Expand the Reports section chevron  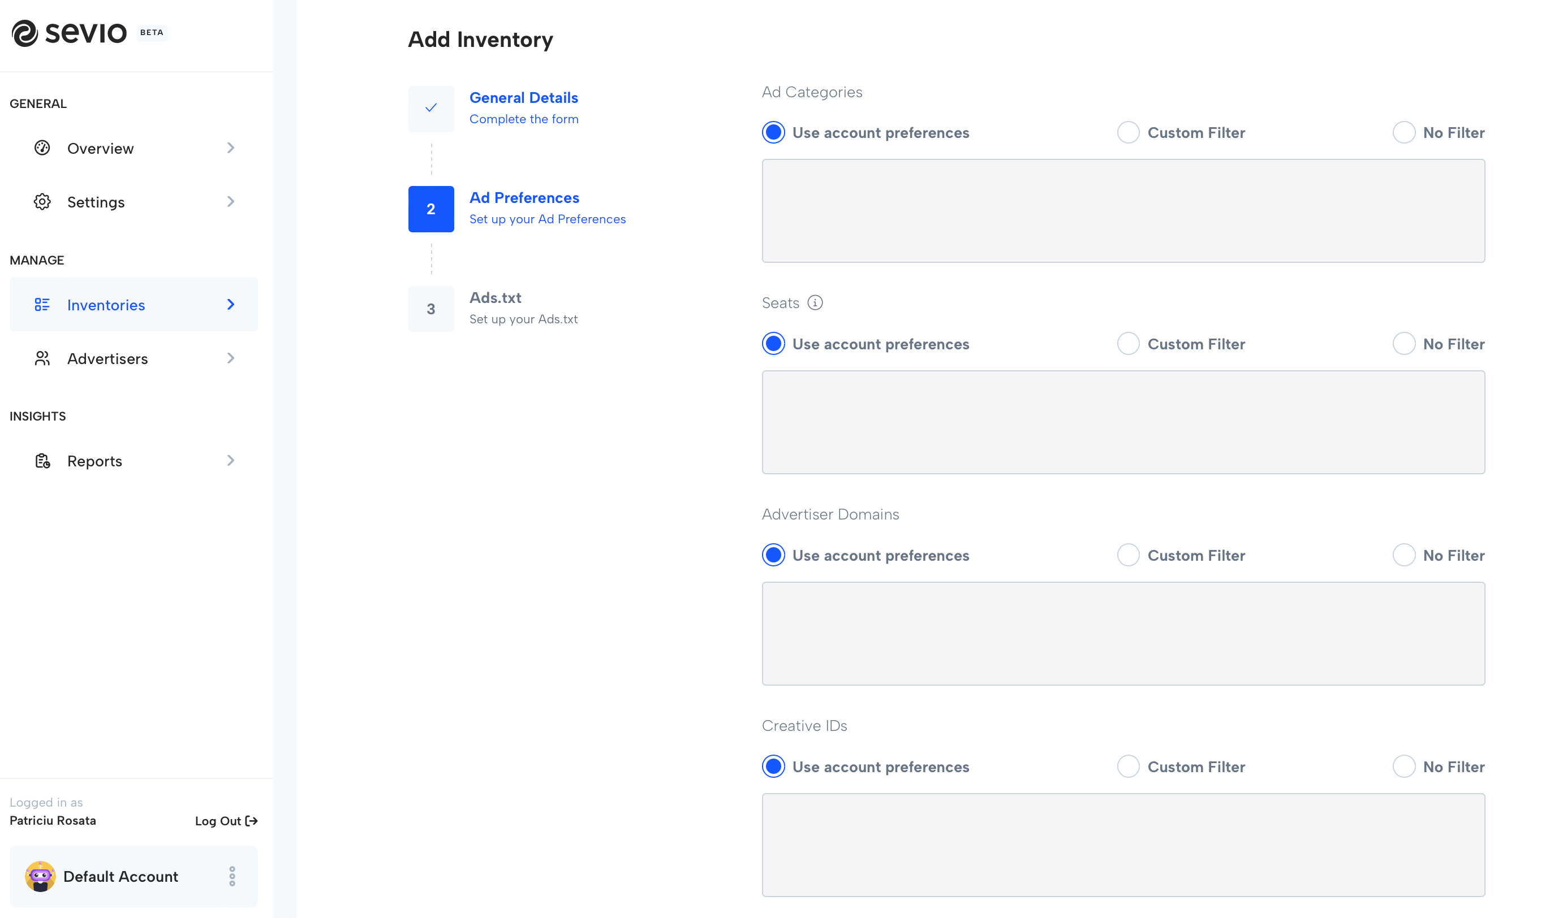(230, 460)
